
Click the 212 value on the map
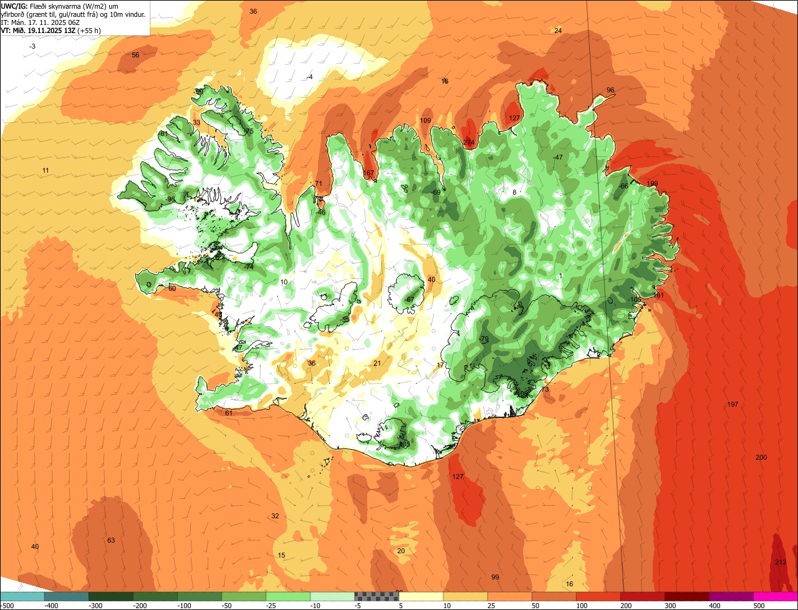click(781, 562)
